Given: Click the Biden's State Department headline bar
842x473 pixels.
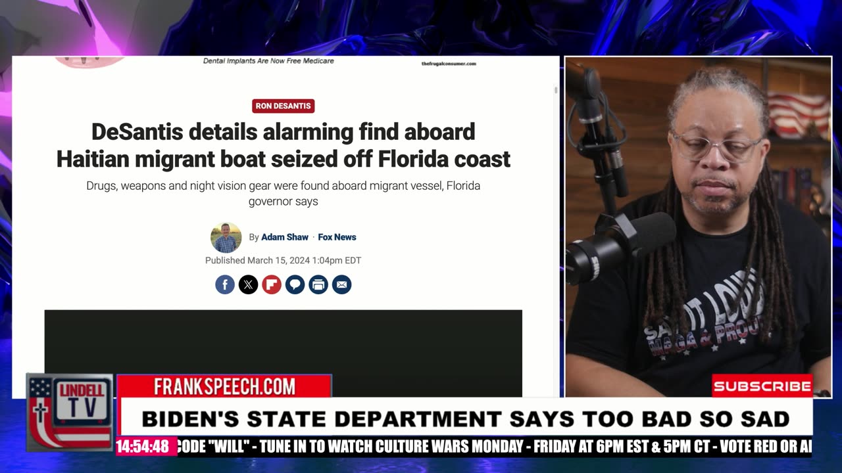Looking at the screenshot, I should 465,418.
